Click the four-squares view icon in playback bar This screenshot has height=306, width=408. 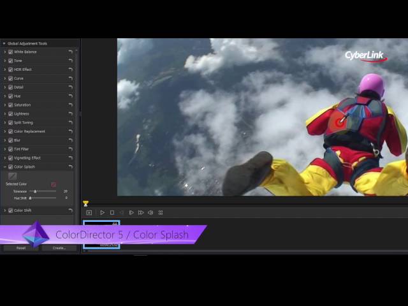click(x=161, y=212)
